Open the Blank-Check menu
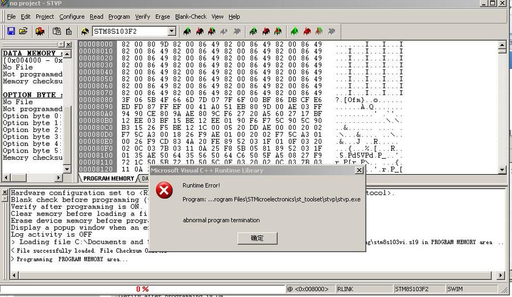 (191, 16)
